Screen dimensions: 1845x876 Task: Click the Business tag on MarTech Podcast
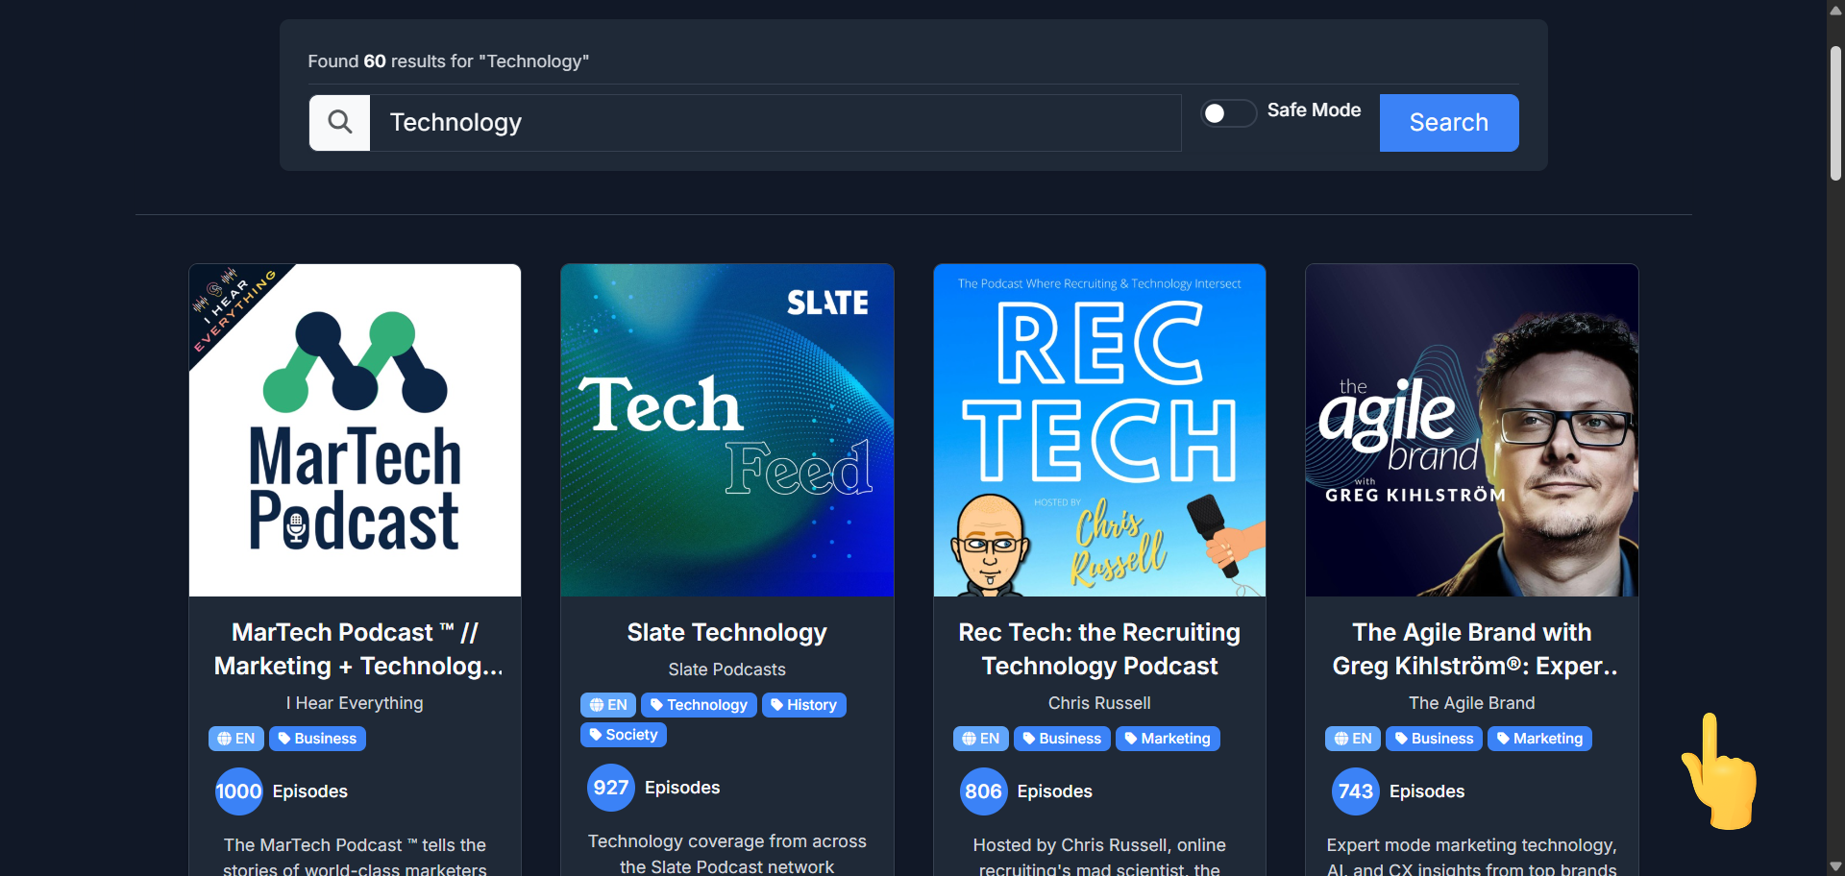click(317, 739)
